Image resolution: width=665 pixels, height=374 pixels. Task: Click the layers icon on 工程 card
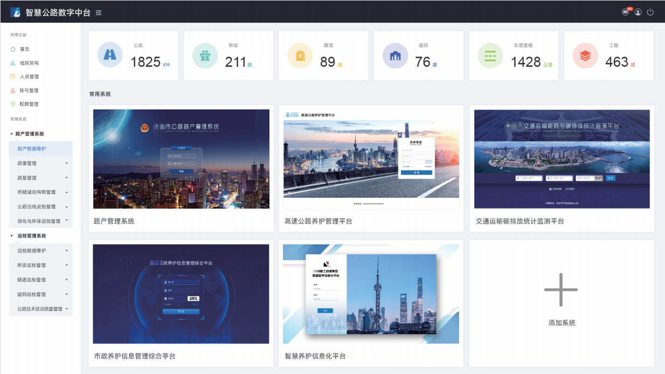585,56
